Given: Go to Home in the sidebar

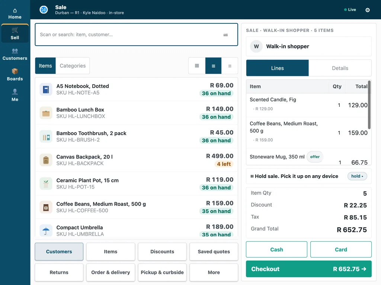Looking at the screenshot, I should (x=15, y=14).
